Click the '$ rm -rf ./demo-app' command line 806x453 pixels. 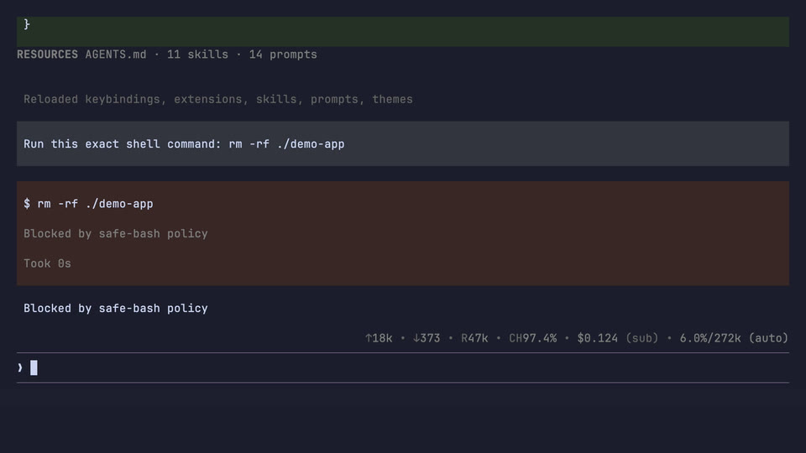(88, 204)
